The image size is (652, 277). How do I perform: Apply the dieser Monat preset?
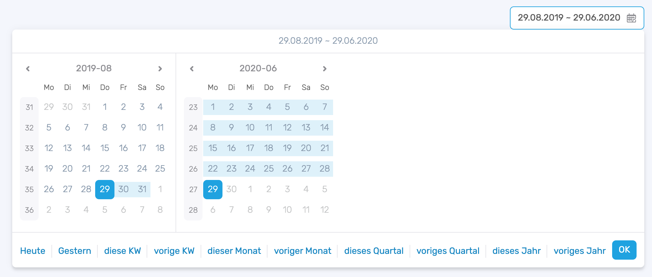(x=234, y=251)
